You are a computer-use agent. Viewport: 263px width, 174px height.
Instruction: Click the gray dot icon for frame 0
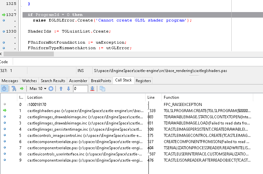5,104
